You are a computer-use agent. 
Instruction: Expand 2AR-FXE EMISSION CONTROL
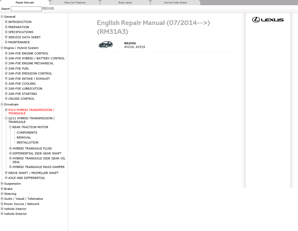[6, 73]
